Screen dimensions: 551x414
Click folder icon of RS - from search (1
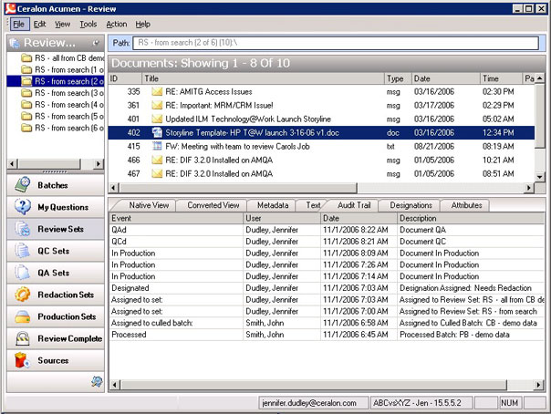(x=26, y=69)
